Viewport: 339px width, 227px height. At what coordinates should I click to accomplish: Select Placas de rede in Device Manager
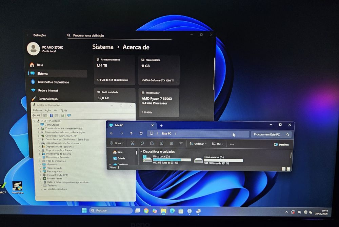tap(54, 168)
